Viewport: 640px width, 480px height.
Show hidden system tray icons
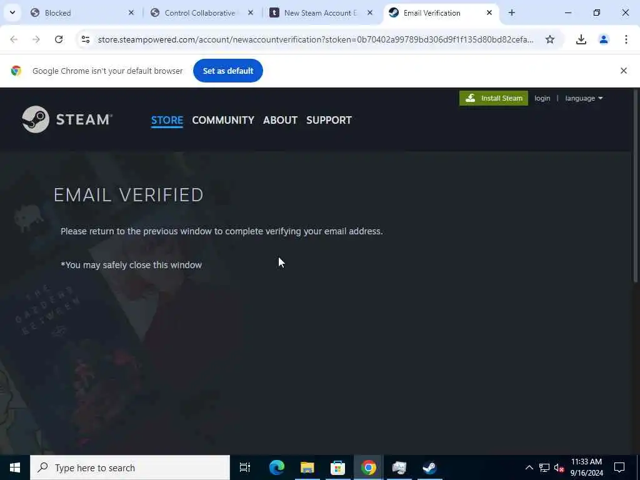[x=529, y=467]
